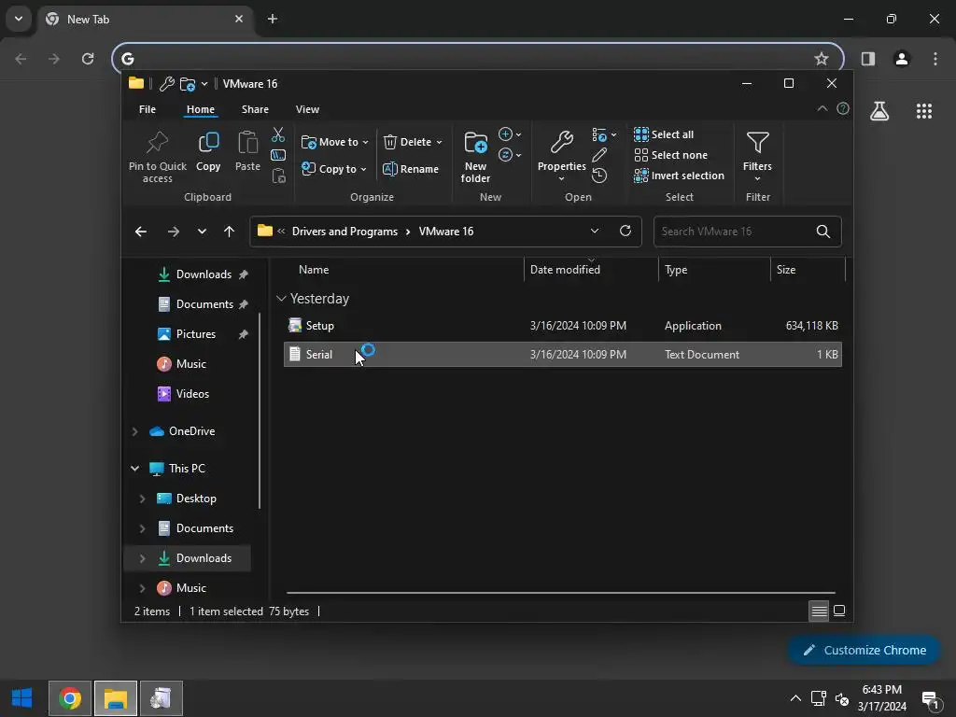Image resolution: width=956 pixels, height=717 pixels.
Task: Expand the Downloads node under This PC
Action: click(x=142, y=558)
